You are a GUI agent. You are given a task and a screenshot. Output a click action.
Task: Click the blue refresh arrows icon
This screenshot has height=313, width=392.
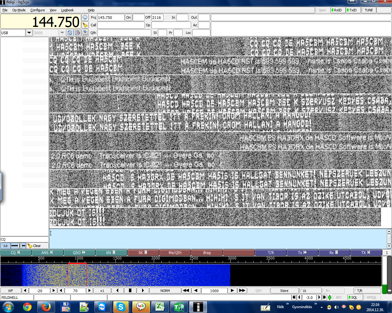[x=70, y=33]
